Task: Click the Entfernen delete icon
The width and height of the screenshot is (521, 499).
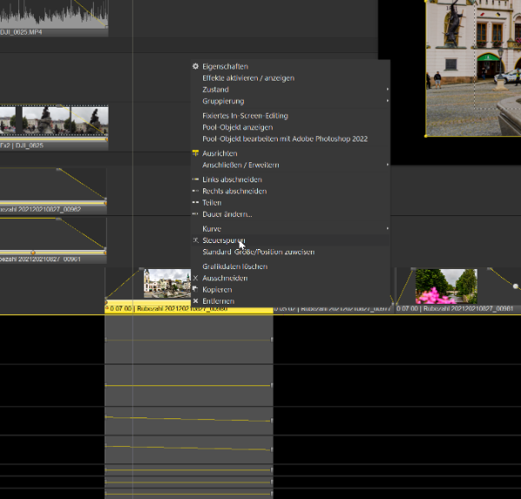Action: (195, 301)
